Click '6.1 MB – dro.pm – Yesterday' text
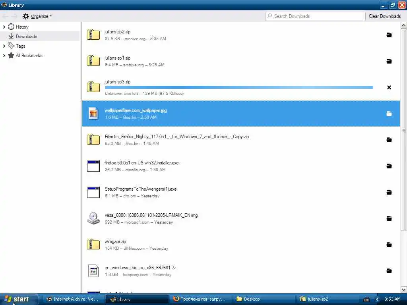Image resolution: width=407 pixels, height=305 pixels. pyautogui.click(x=132, y=196)
